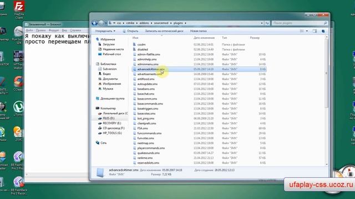Click the help icon in Explorer toolbar
The image size is (355, 199).
pos(323,31)
